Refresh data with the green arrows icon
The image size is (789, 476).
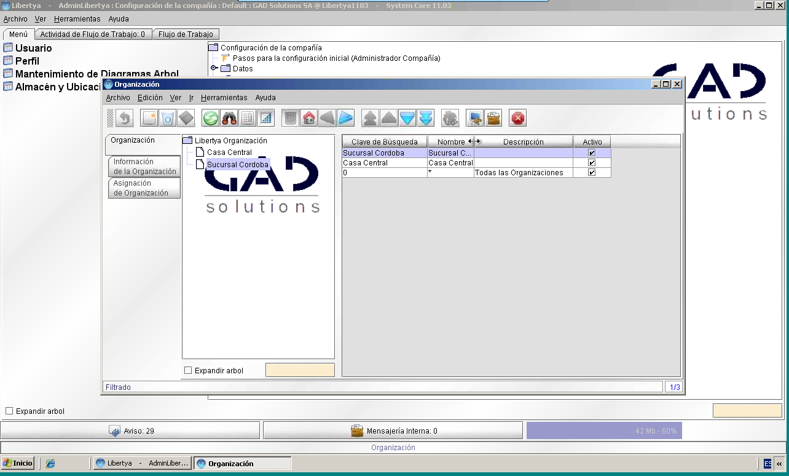click(x=211, y=118)
